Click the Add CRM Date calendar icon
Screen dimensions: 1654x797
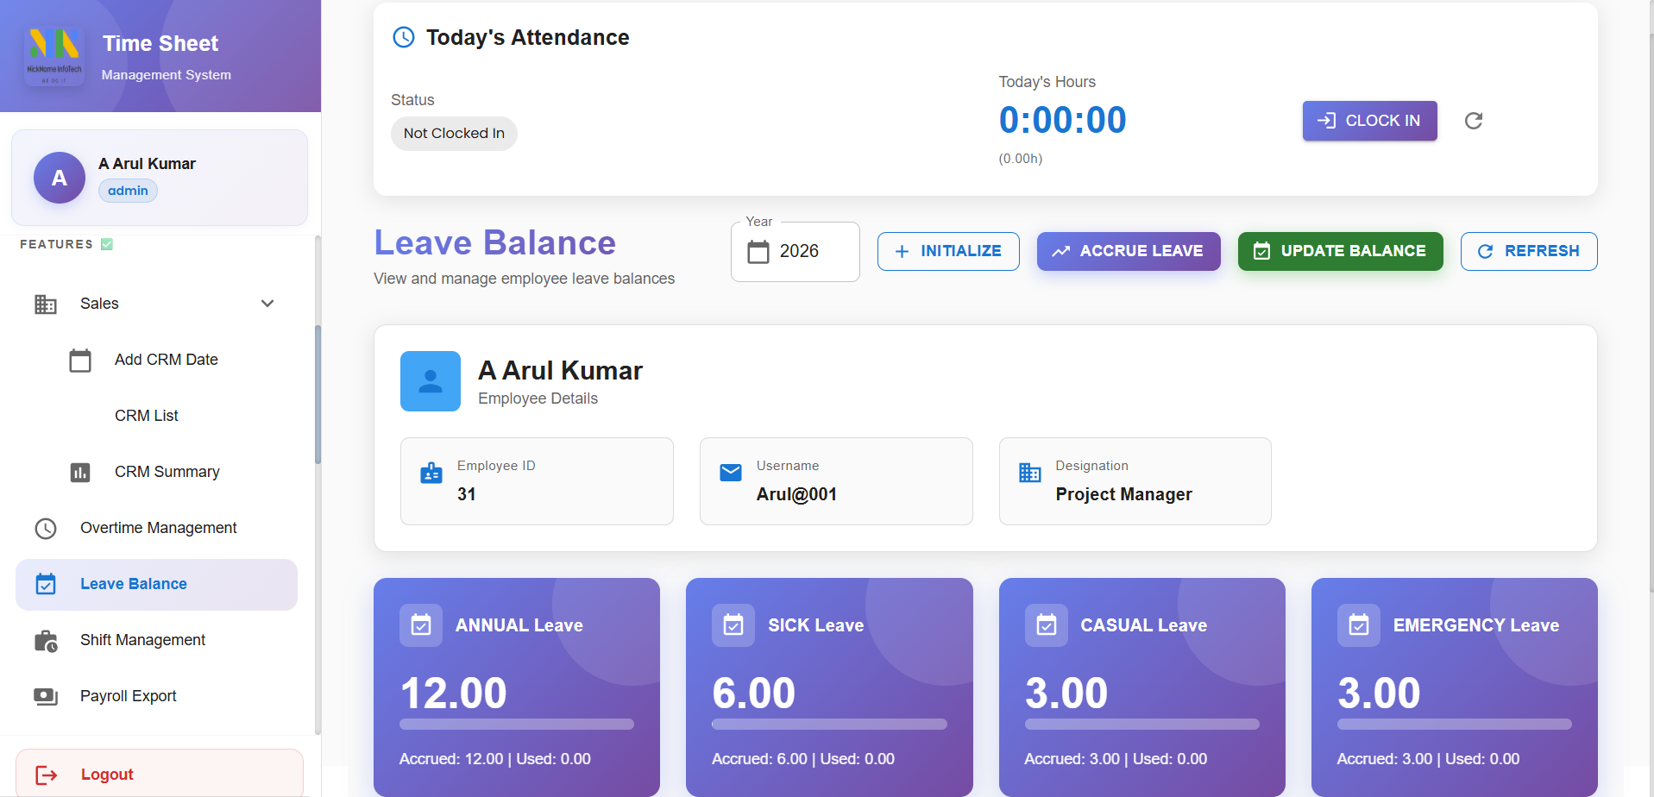80,360
